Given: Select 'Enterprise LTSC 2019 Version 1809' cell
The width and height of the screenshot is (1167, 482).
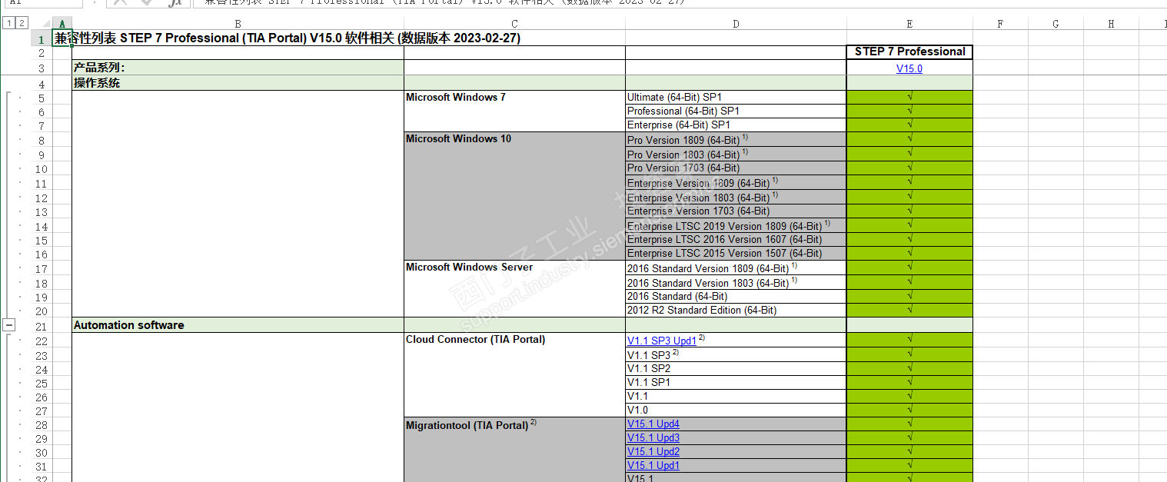Looking at the screenshot, I should tap(736, 226).
